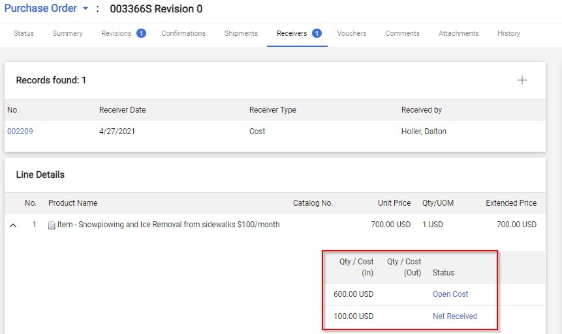Switch to the Comments tab
This screenshot has height=334, width=562.
[402, 33]
